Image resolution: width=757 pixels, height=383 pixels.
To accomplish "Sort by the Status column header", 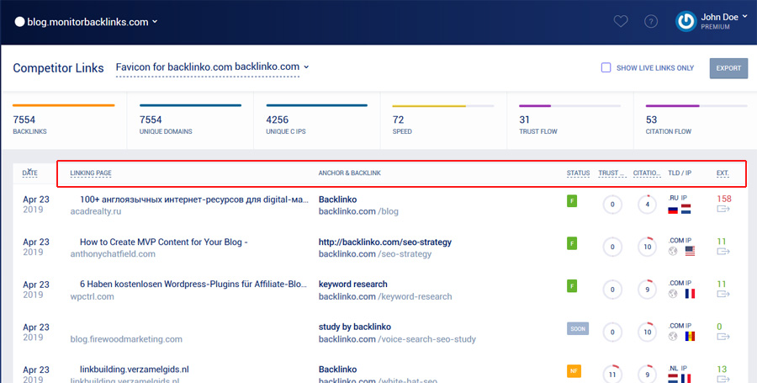I will pos(578,173).
